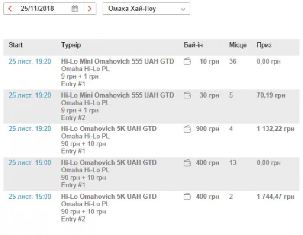Viewport: 303px width, 235px height.
Task: Open the calendar date picker icon
Action: pyautogui.click(x=75, y=9)
